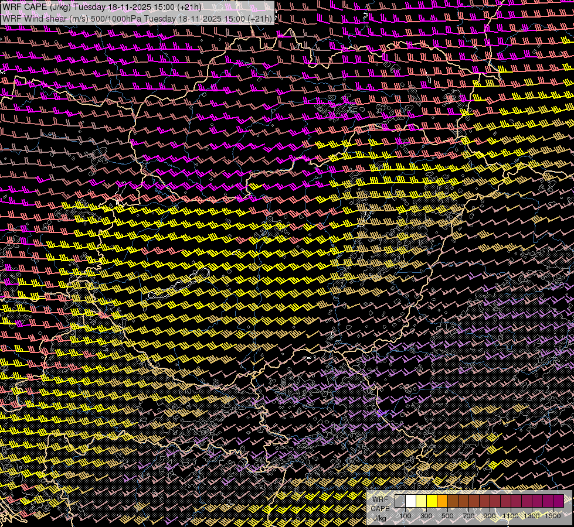574x527 pixels.
Task: Click the 900 legend value label
Action: pyautogui.click(x=490, y=516)
